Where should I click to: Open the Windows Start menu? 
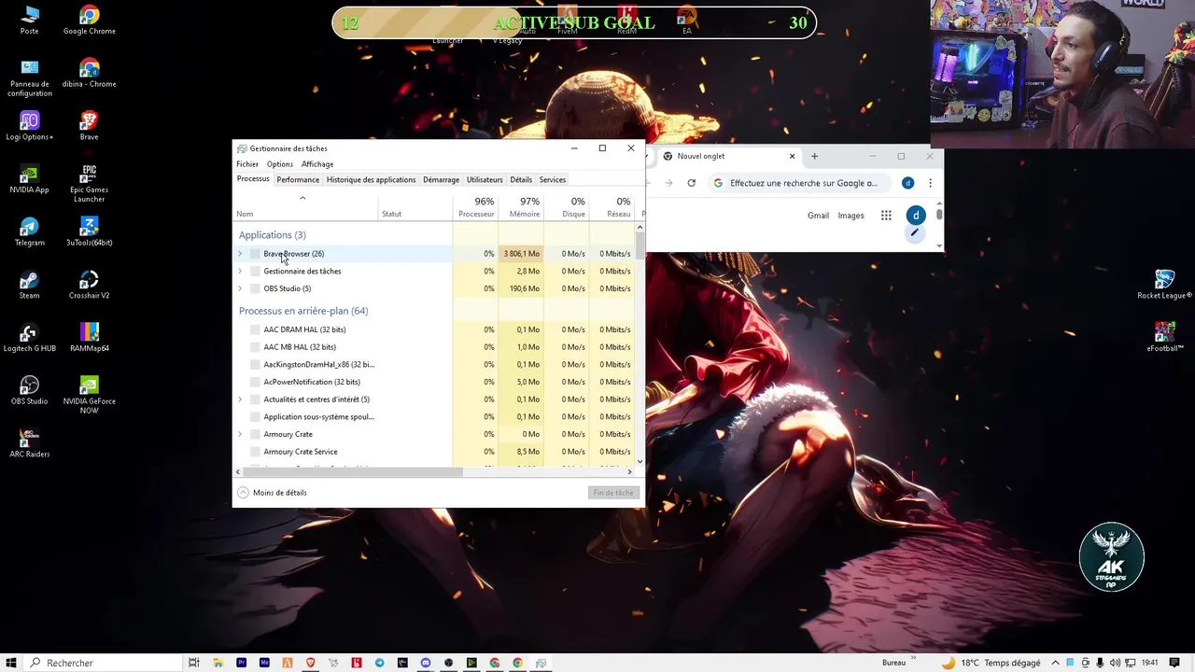click(12, 663)
